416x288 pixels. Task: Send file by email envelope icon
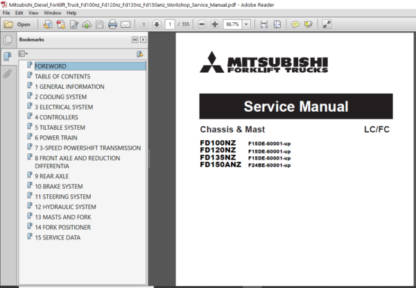[x=125, y=24]
